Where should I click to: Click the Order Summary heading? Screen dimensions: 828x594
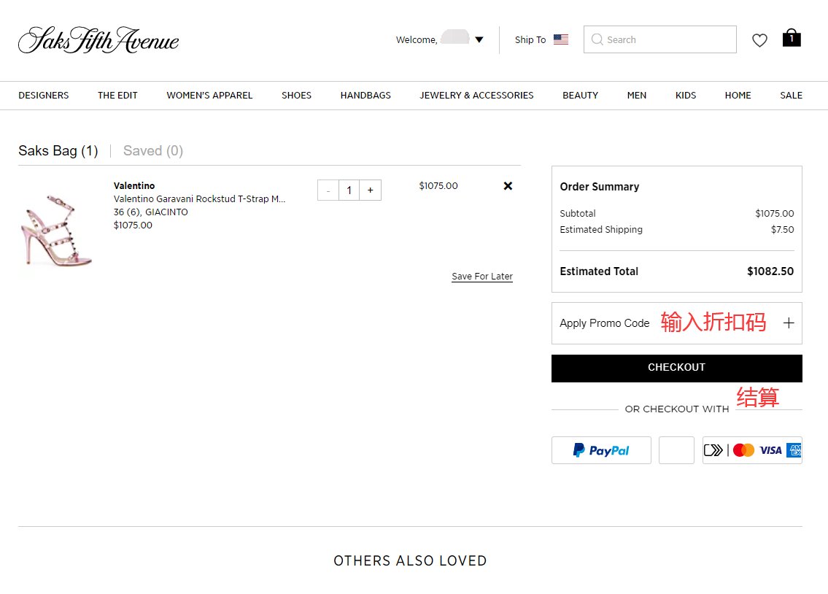click(x=600, y=187)
